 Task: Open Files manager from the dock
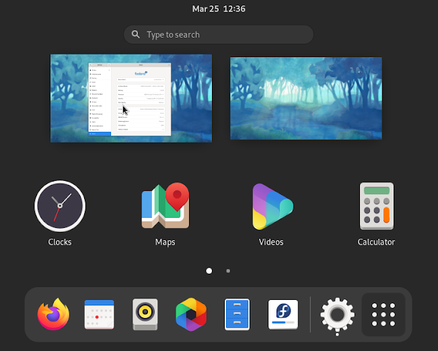(237, 315)
